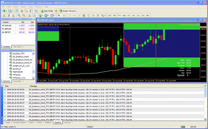
Task: Open the Tools menu
Action: tap(31, 7)
